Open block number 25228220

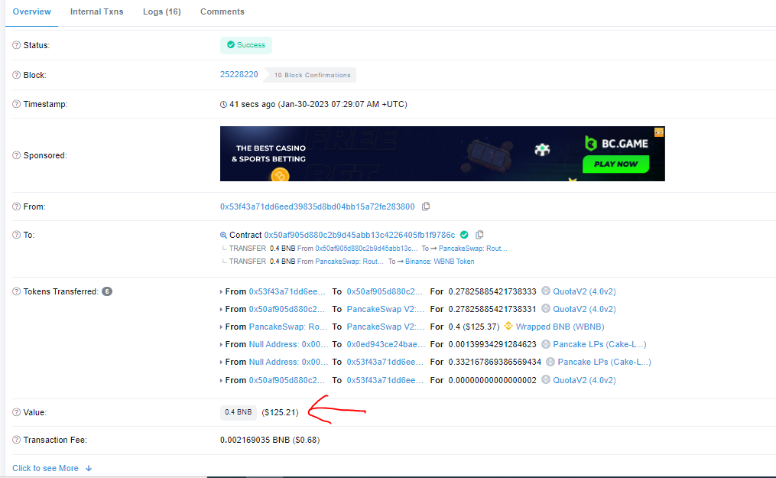(x=239, y=74)
